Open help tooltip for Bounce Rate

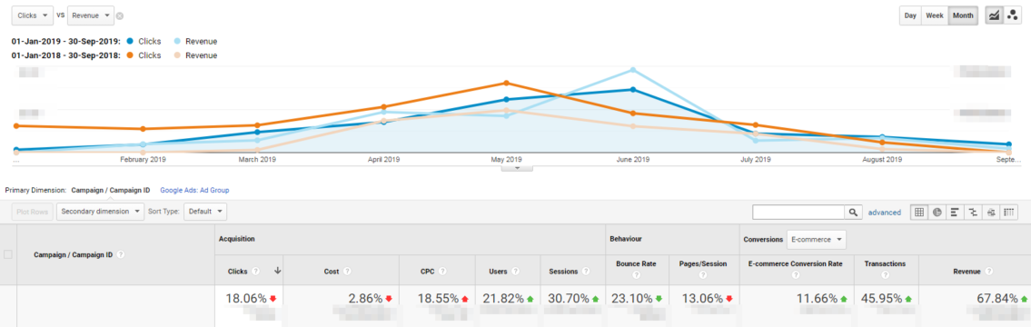[636, 275]
